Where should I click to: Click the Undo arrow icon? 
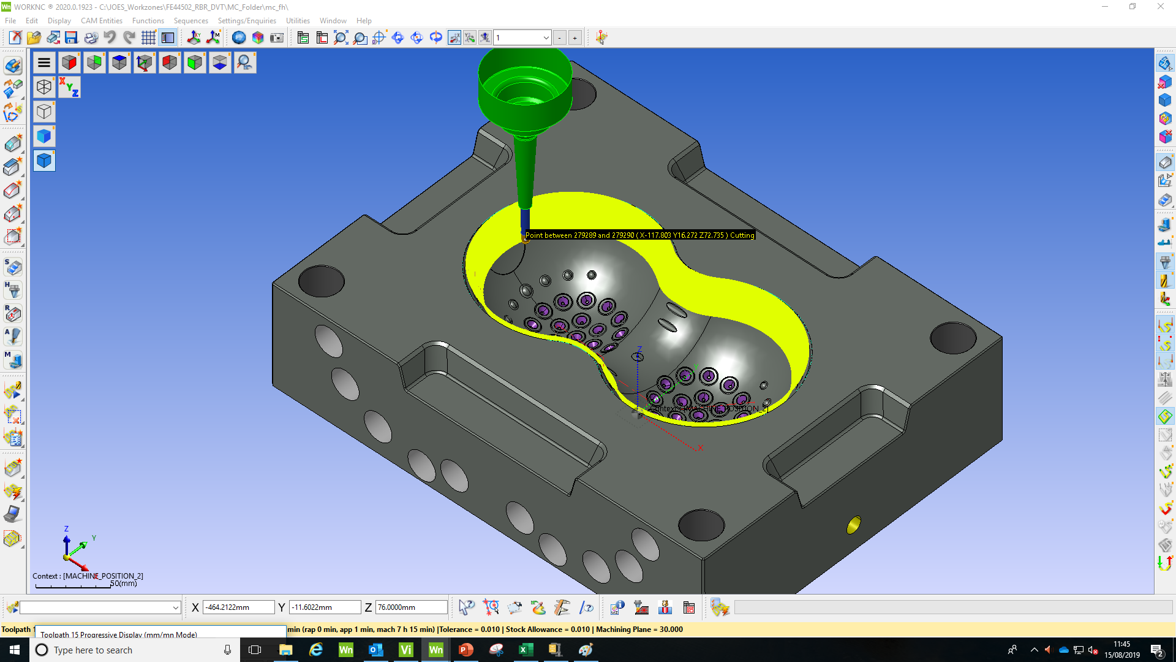(110, 38)
